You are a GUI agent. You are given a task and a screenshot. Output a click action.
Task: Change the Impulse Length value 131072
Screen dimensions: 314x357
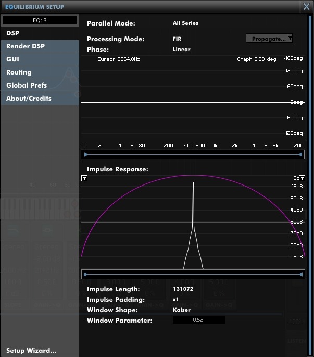coord(183,289)
